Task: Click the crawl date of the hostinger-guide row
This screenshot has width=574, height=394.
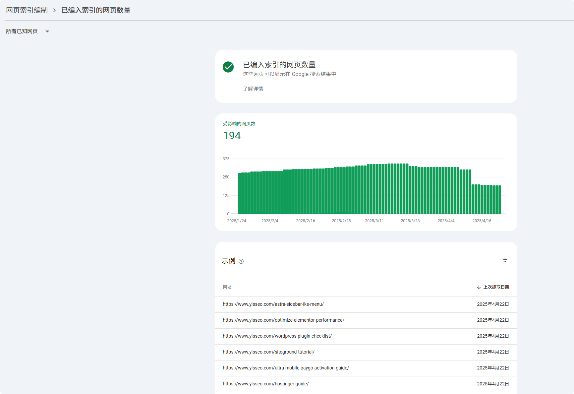Action: [493, 384]
